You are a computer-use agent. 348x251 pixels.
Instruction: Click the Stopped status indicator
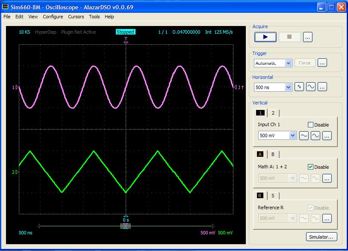[x=126, y=32]
